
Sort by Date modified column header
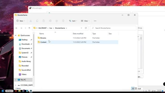tap(78, 34)
